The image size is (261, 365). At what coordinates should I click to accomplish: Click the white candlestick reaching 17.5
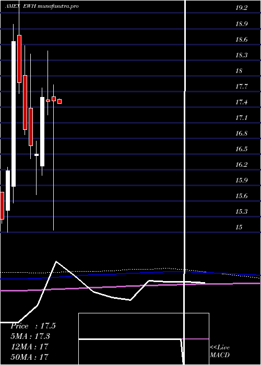tap(42, 131)
